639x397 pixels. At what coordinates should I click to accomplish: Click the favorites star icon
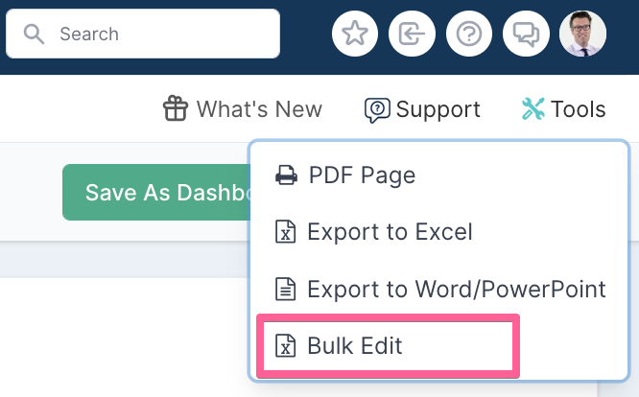pos(355,34)
